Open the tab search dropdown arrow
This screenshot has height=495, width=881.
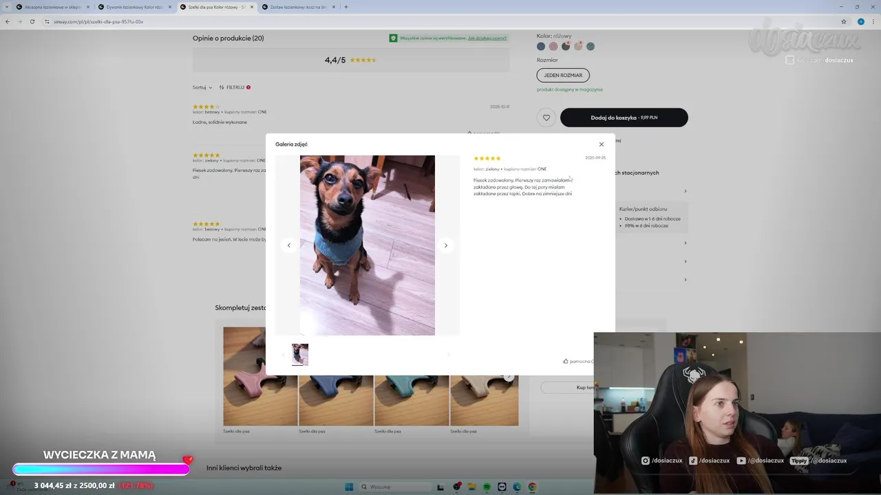click(x=6, y=7)
